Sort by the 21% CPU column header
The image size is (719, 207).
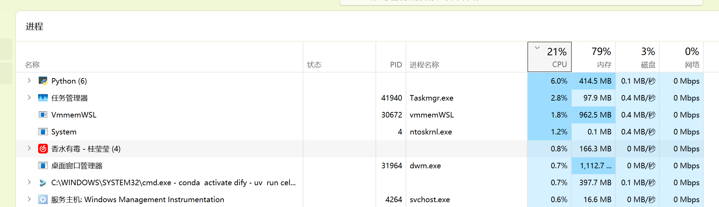tap(549, 57)
